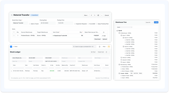Open the Spindl company selector in Warehouse Tree
Image resolution: width=169 pixels, height=93 pixels.
click(x=124, y=27)
